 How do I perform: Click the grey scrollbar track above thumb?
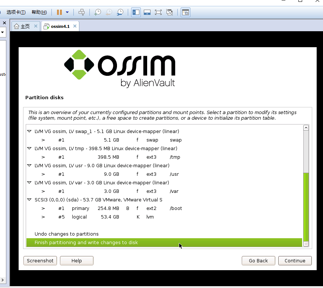306,152
